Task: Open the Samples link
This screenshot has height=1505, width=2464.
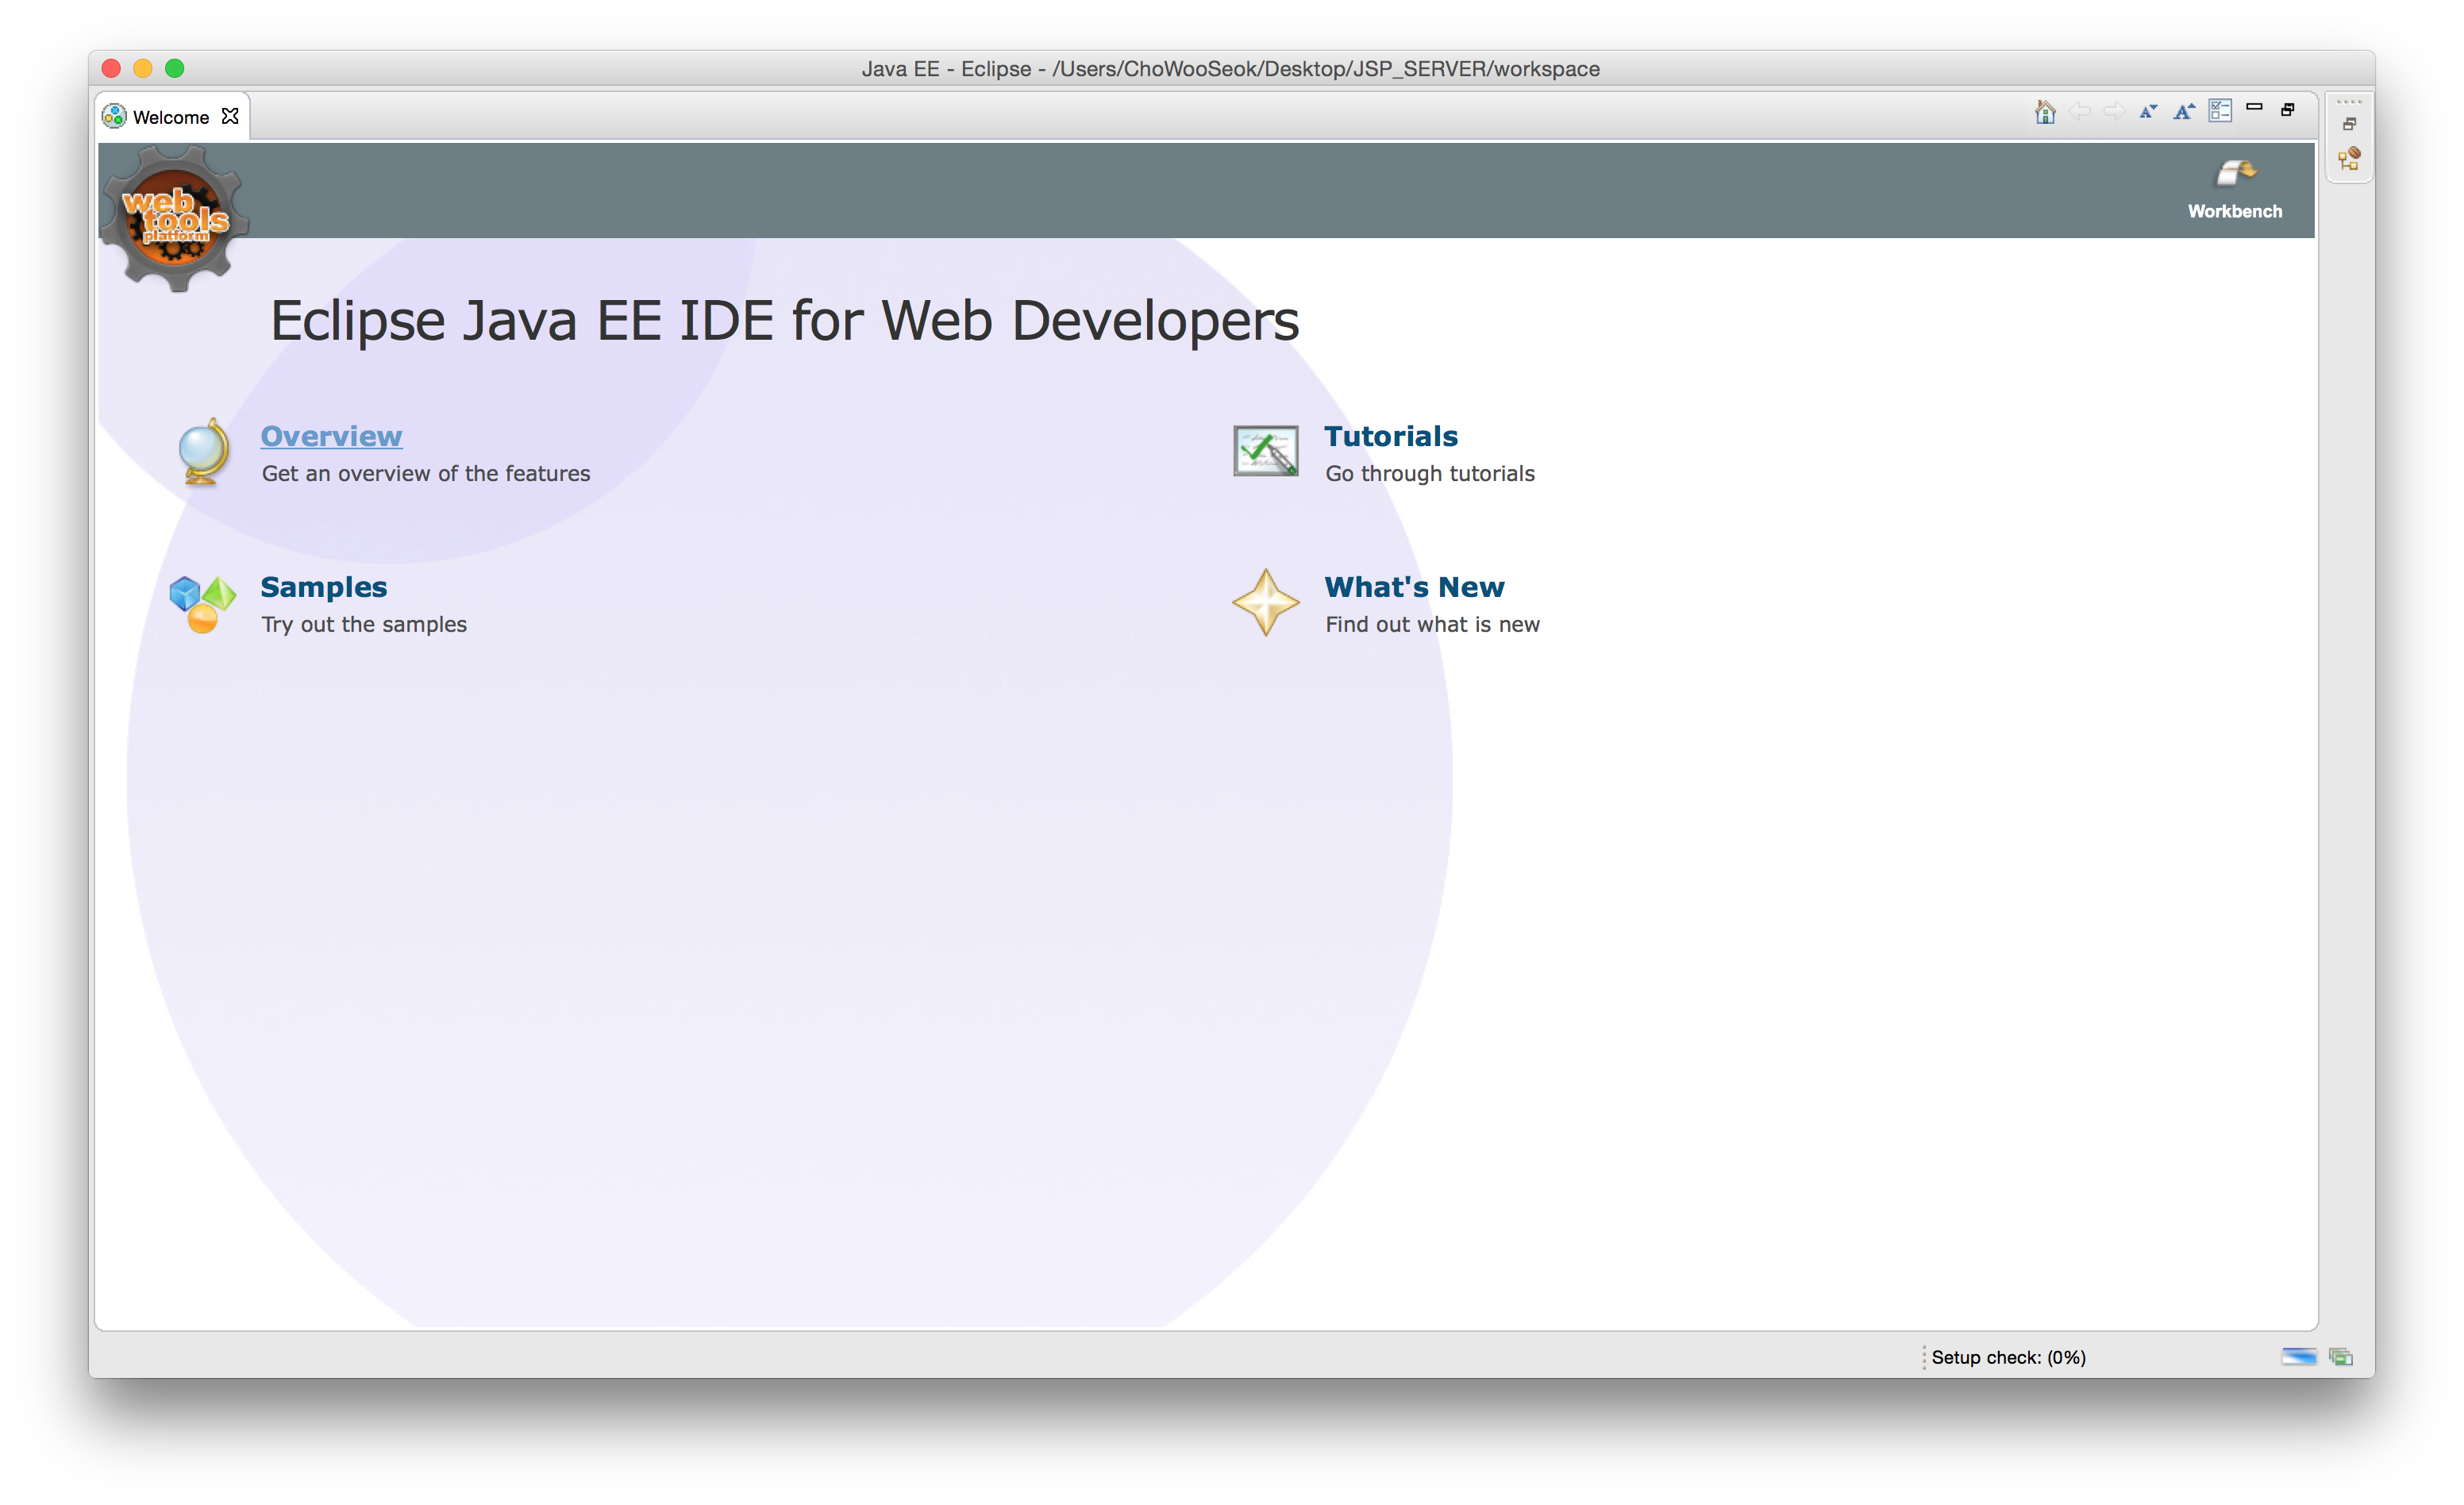Action: point(323,587)
